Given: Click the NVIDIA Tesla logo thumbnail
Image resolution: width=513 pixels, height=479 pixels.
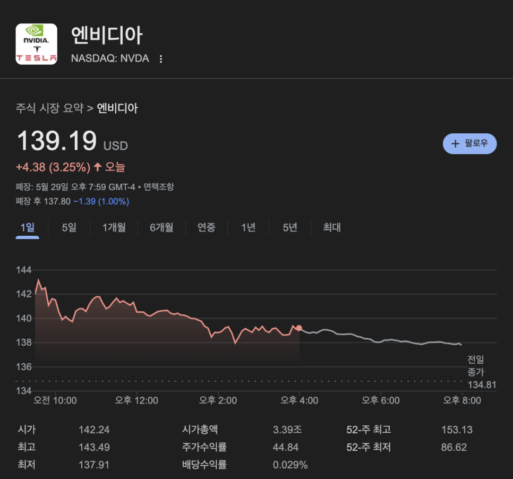Looking at the screenshot, I should [x=36, y=44].
